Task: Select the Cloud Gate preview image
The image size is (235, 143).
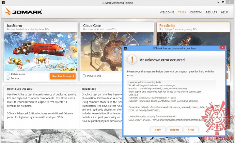Action: (x=101, y=52)
